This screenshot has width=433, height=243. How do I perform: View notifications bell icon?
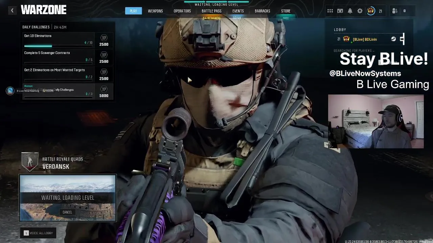pyautogui.click(x=350, y=11)
